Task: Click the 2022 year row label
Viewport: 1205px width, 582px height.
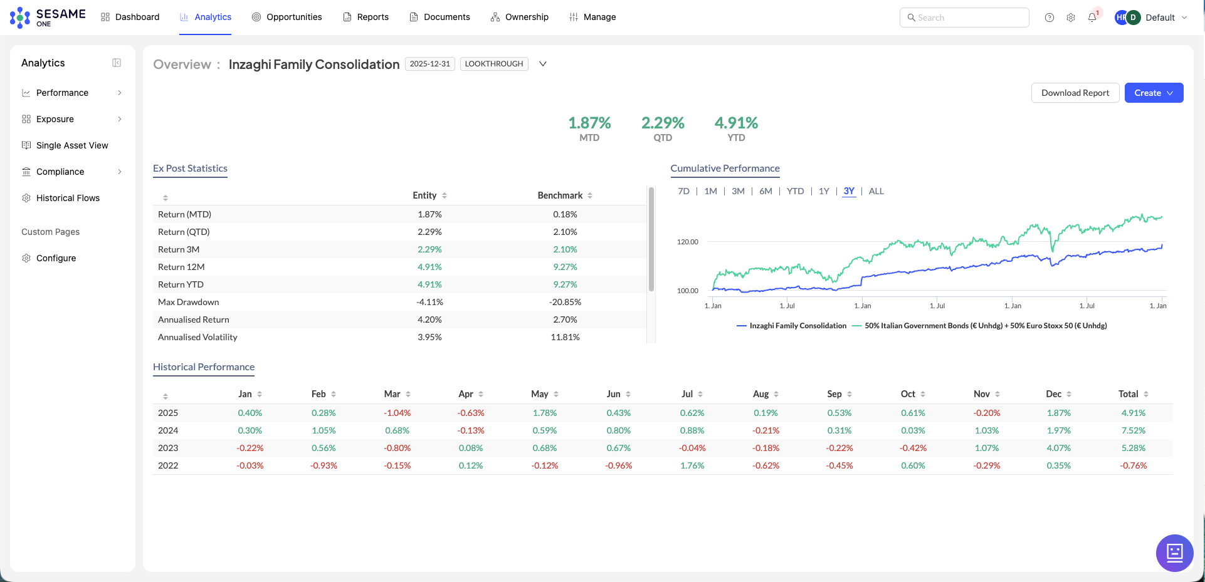Action: coord(168,465)
